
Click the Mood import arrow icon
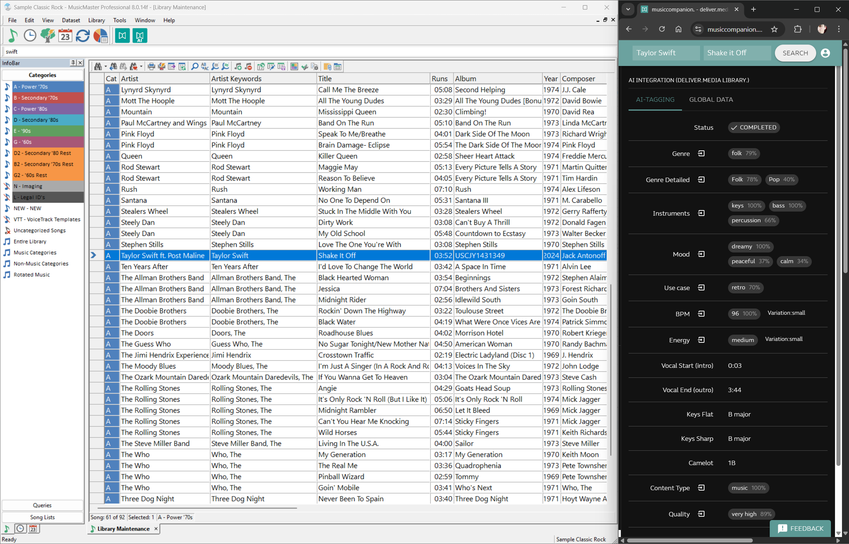click(701, 254)
